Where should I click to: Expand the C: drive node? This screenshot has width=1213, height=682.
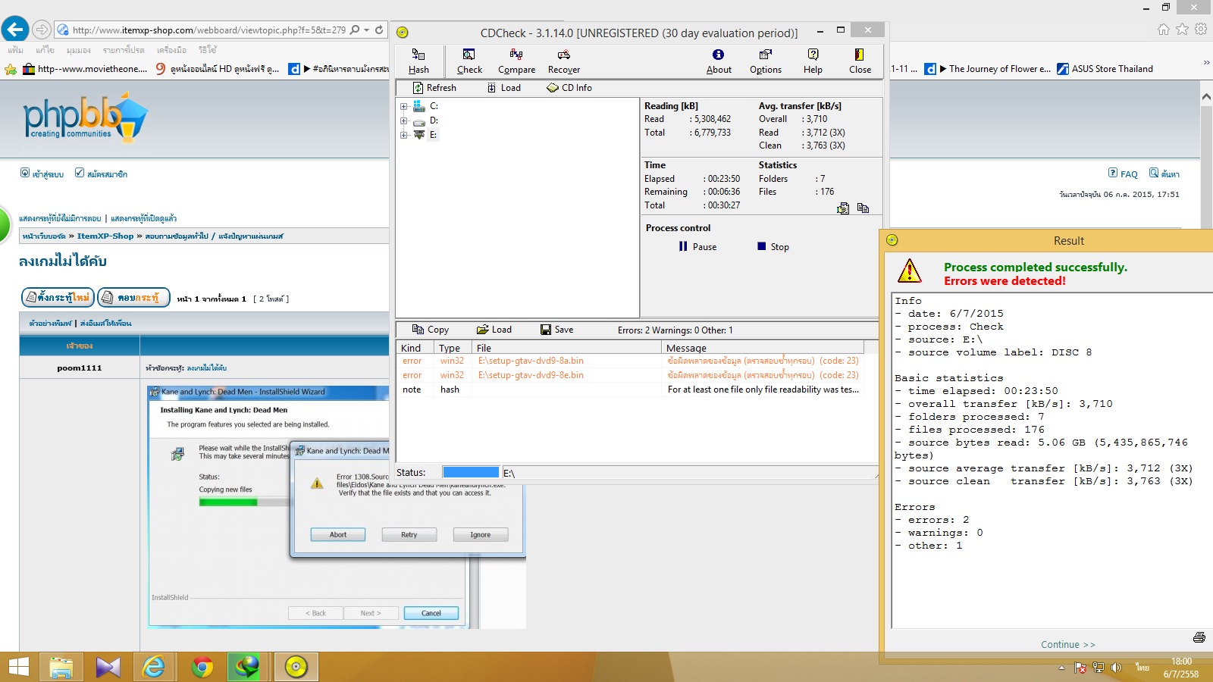tap(404, 107)
